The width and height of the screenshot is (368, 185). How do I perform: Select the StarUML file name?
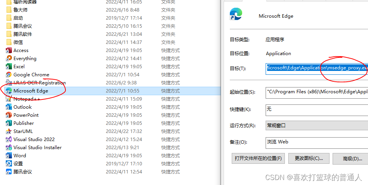pyautogui.click(x=23, y=131)
